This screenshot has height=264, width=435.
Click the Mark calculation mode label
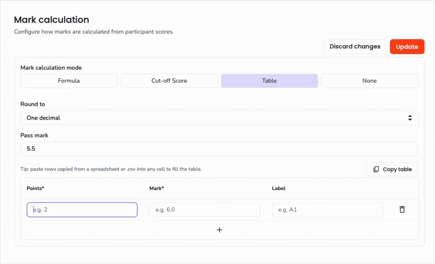click(51, 68)
